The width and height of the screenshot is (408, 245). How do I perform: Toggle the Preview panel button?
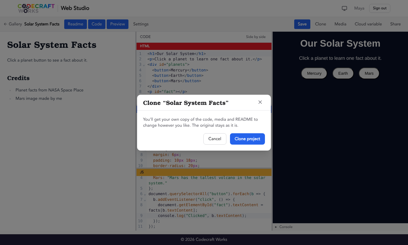117,24
